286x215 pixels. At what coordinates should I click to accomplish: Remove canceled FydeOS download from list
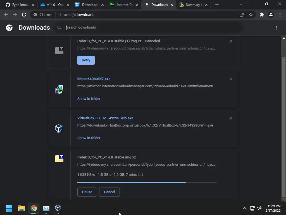point(230,41)
